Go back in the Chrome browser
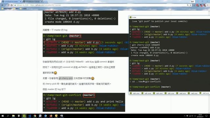This screenshot has width=210, height=118. coord(2,5)
